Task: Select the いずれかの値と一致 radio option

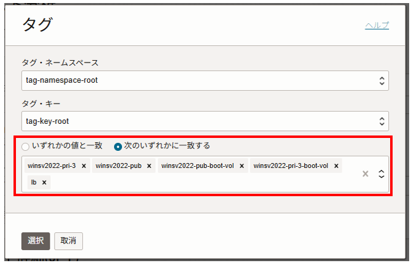Action: point(25,147)
